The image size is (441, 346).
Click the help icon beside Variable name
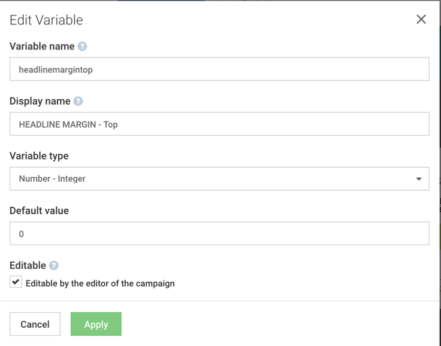[x=83, y=47]
